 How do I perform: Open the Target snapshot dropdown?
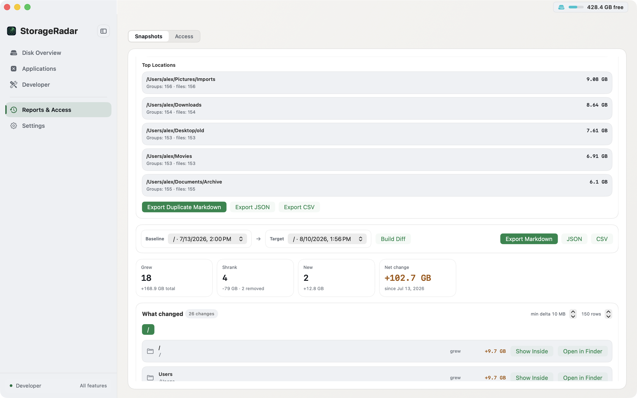(327, 239)
